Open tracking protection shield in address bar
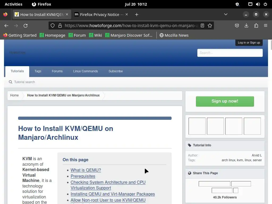272x204 pixels. coord(53,26)
